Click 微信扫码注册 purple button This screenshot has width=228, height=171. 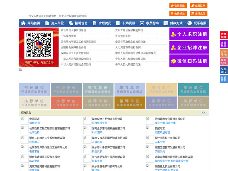189,61
